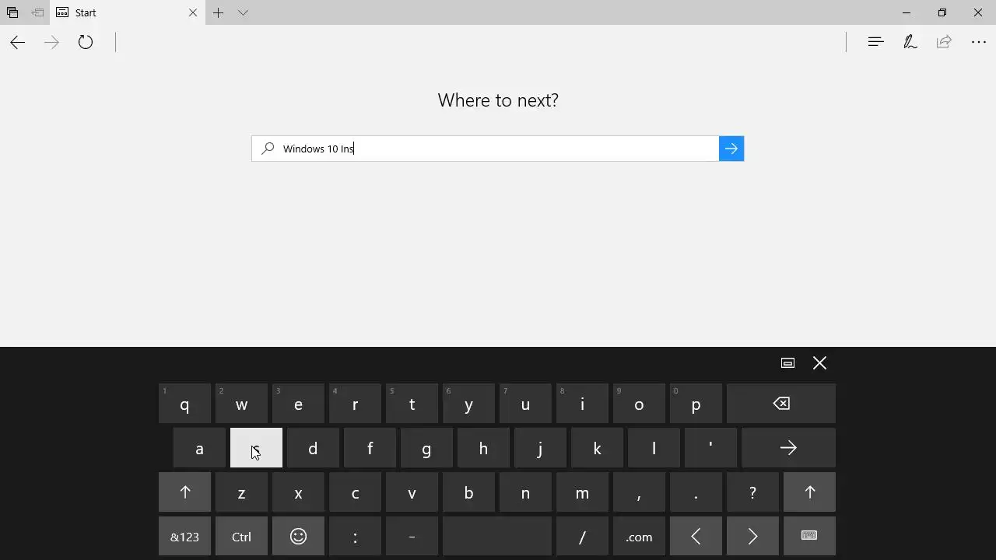Screen dimensions: 996x560
Task: Tap the j key
Action: click(x=540, y=448)
